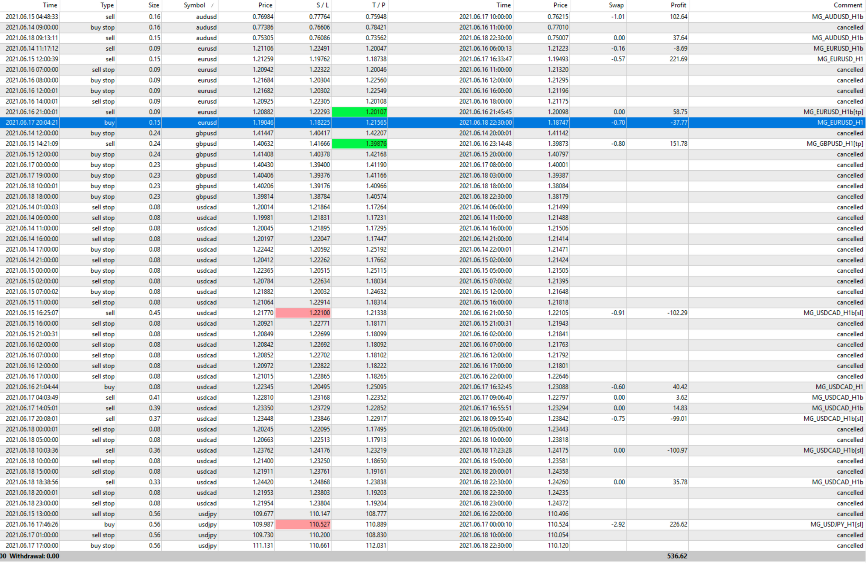The width and height of the screenshot is (866, 563).
Task: Select green T/P cell 1.20107
Action: click(x=360, y=112)
